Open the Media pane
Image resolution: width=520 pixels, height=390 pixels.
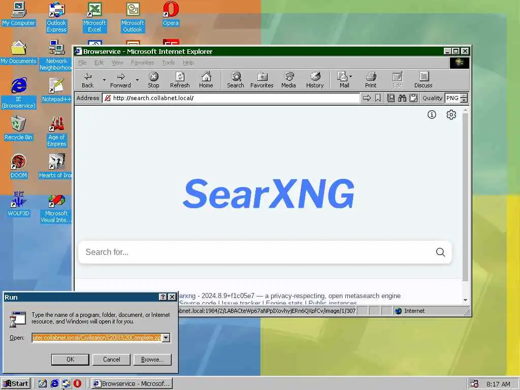288,80
